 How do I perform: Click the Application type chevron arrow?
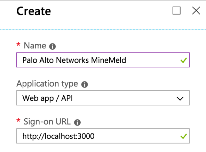[x=180, y=99]
